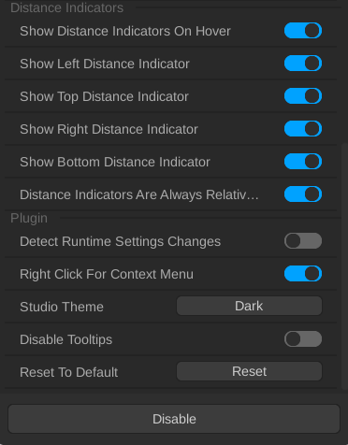348x445 pixels.
Task: Click the vertical scrollbar on the right
Action: [345, 268]
